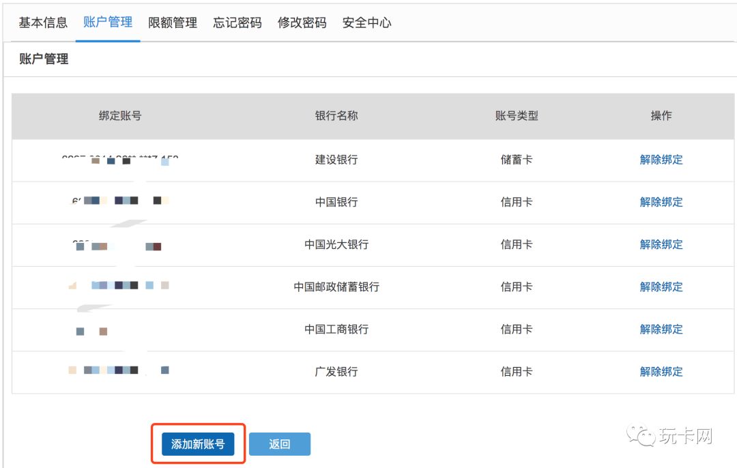
Task: Click 信用卡 in the 广发银行 row
Action: click(517, 372)
